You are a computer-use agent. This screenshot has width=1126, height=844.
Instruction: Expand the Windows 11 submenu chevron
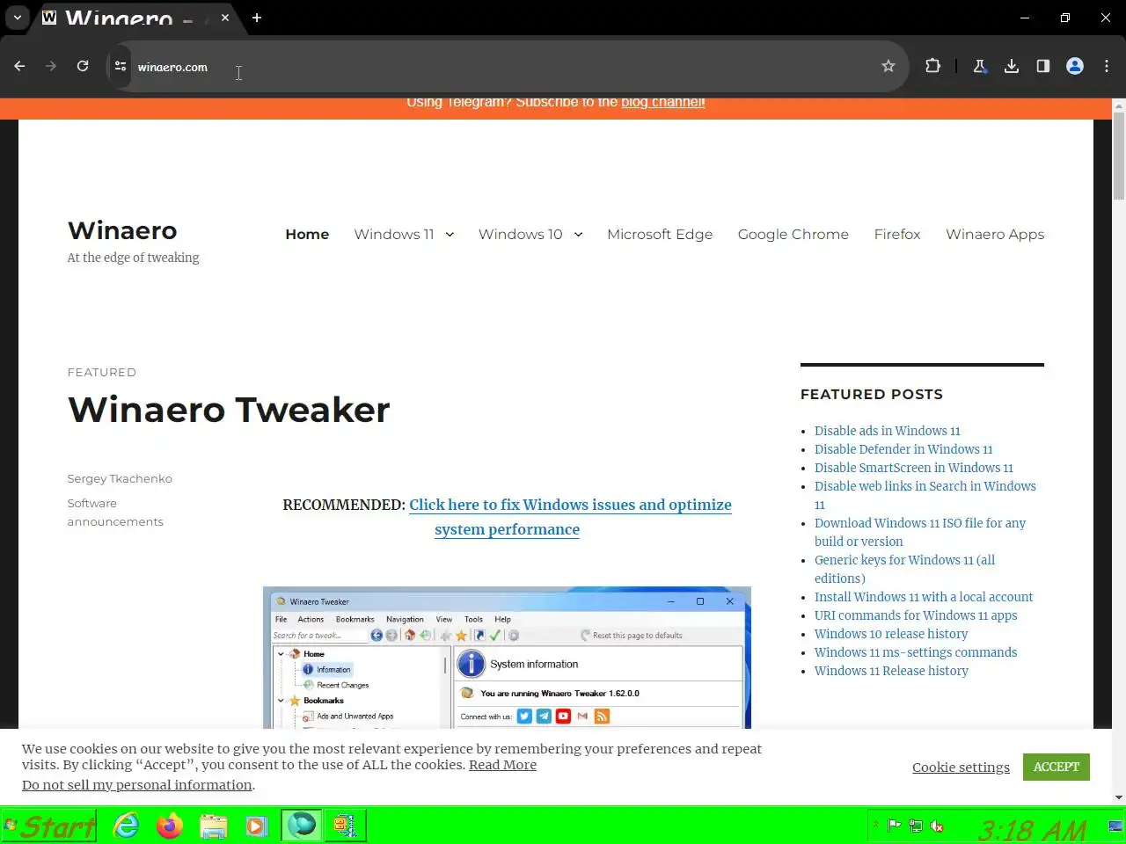[x=450, y=234]
